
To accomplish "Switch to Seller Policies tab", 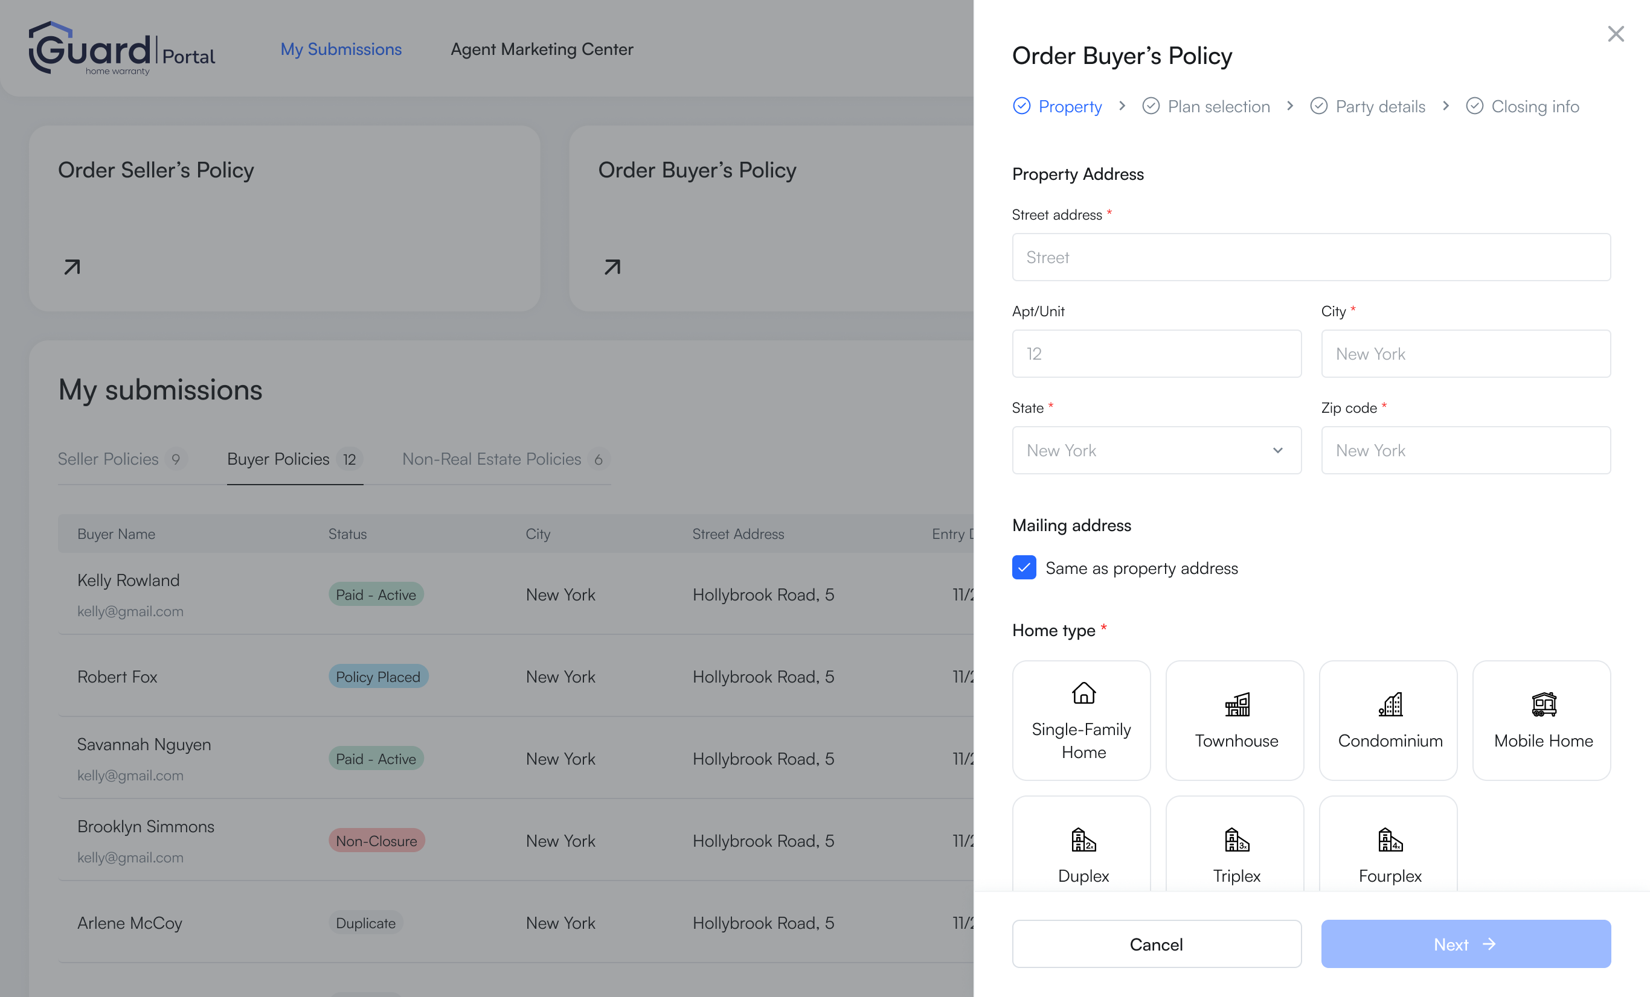I will [x=109, y=459].
